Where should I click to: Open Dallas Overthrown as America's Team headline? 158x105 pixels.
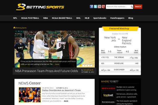(x=61, y=90)
